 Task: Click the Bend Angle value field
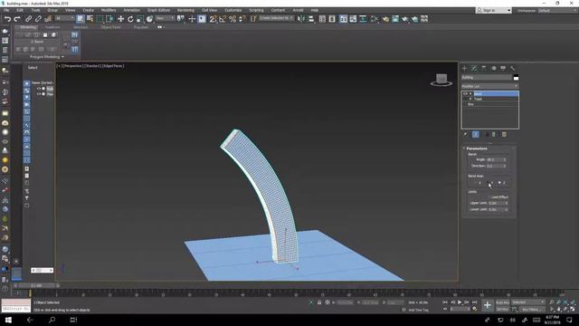pos(495,159)
